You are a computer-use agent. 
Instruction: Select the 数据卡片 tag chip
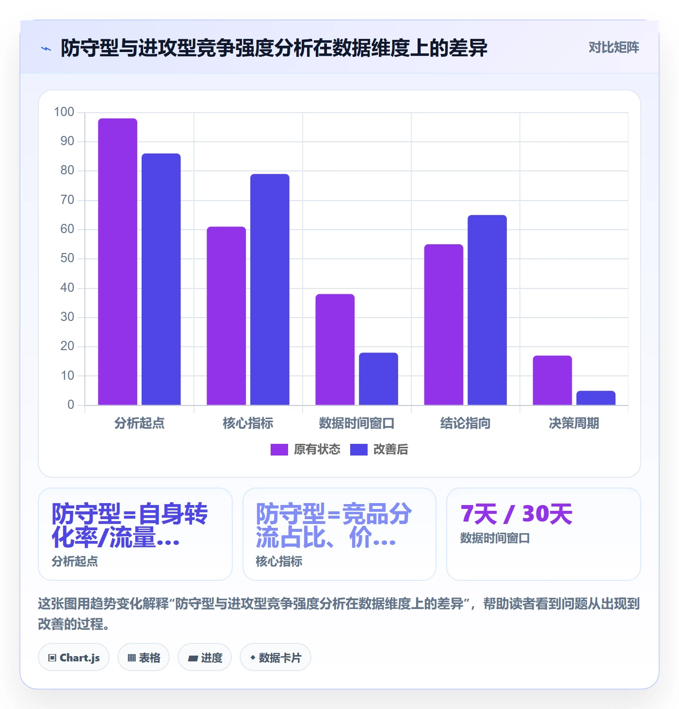coord(275,658)
